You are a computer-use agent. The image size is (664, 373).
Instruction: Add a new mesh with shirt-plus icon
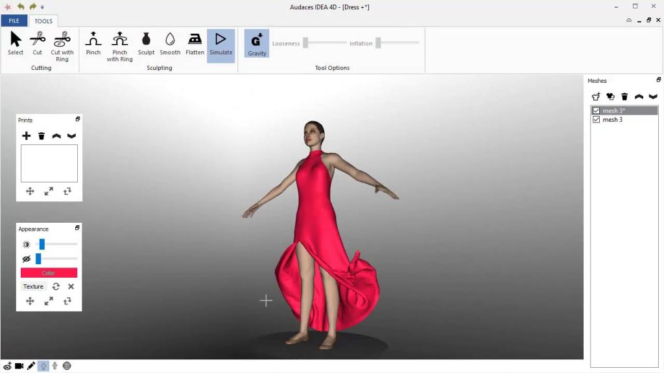[596, 96]
